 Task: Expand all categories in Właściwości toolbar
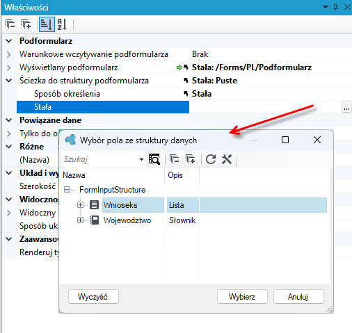click(26, 24)
